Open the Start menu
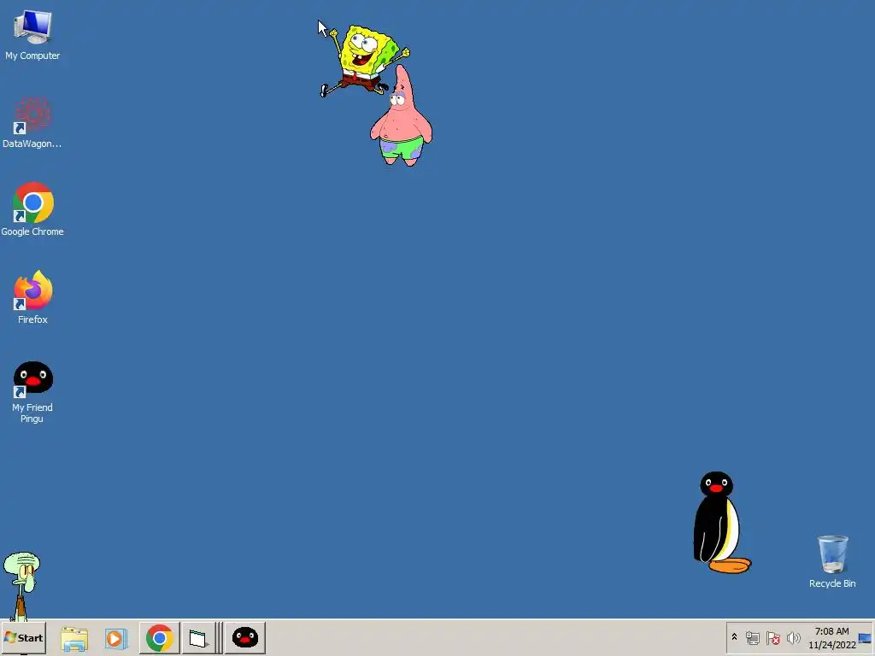Viewport: 875px width, 656px height. [23, 637]
